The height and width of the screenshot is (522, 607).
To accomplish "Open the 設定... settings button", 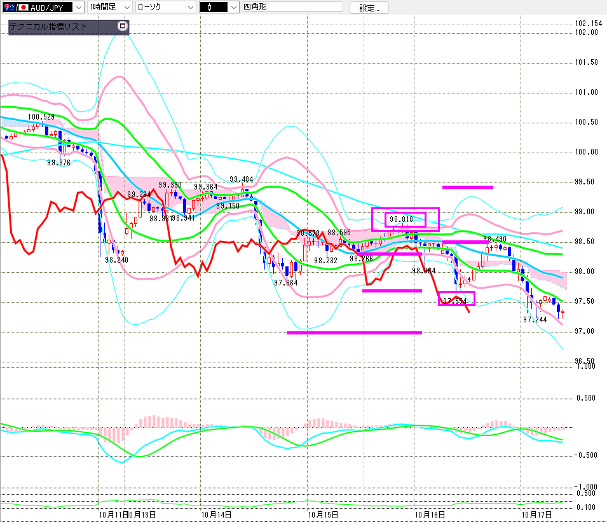I will coord(369,8).
